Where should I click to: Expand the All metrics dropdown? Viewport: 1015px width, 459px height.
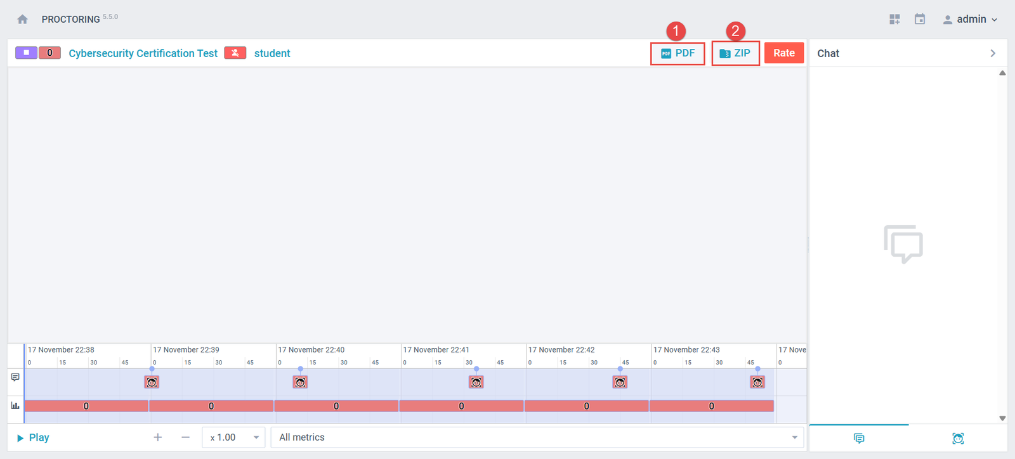pos(537,437)
